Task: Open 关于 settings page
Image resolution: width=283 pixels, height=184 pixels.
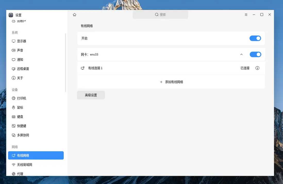Action: 36,78
